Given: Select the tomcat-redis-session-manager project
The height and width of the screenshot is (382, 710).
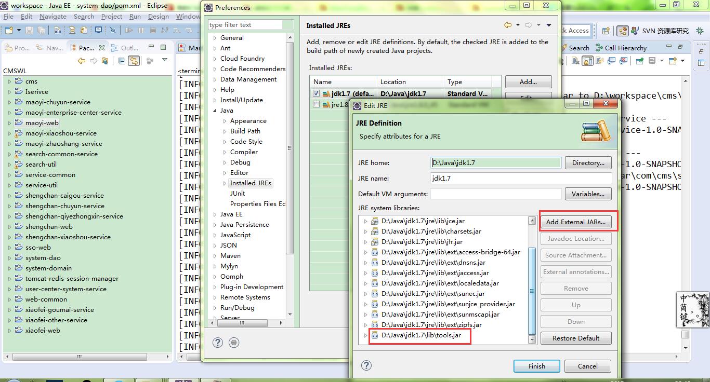Looking at the screenshot, I should [72, 279].
